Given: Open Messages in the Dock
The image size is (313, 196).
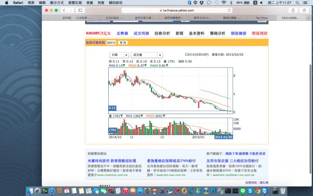Looking at the screenshot, I should [96, 191].
